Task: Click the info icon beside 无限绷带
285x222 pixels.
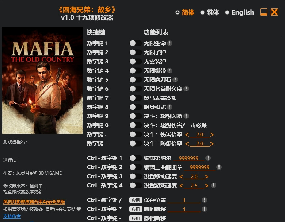Action: coord(170,71)
